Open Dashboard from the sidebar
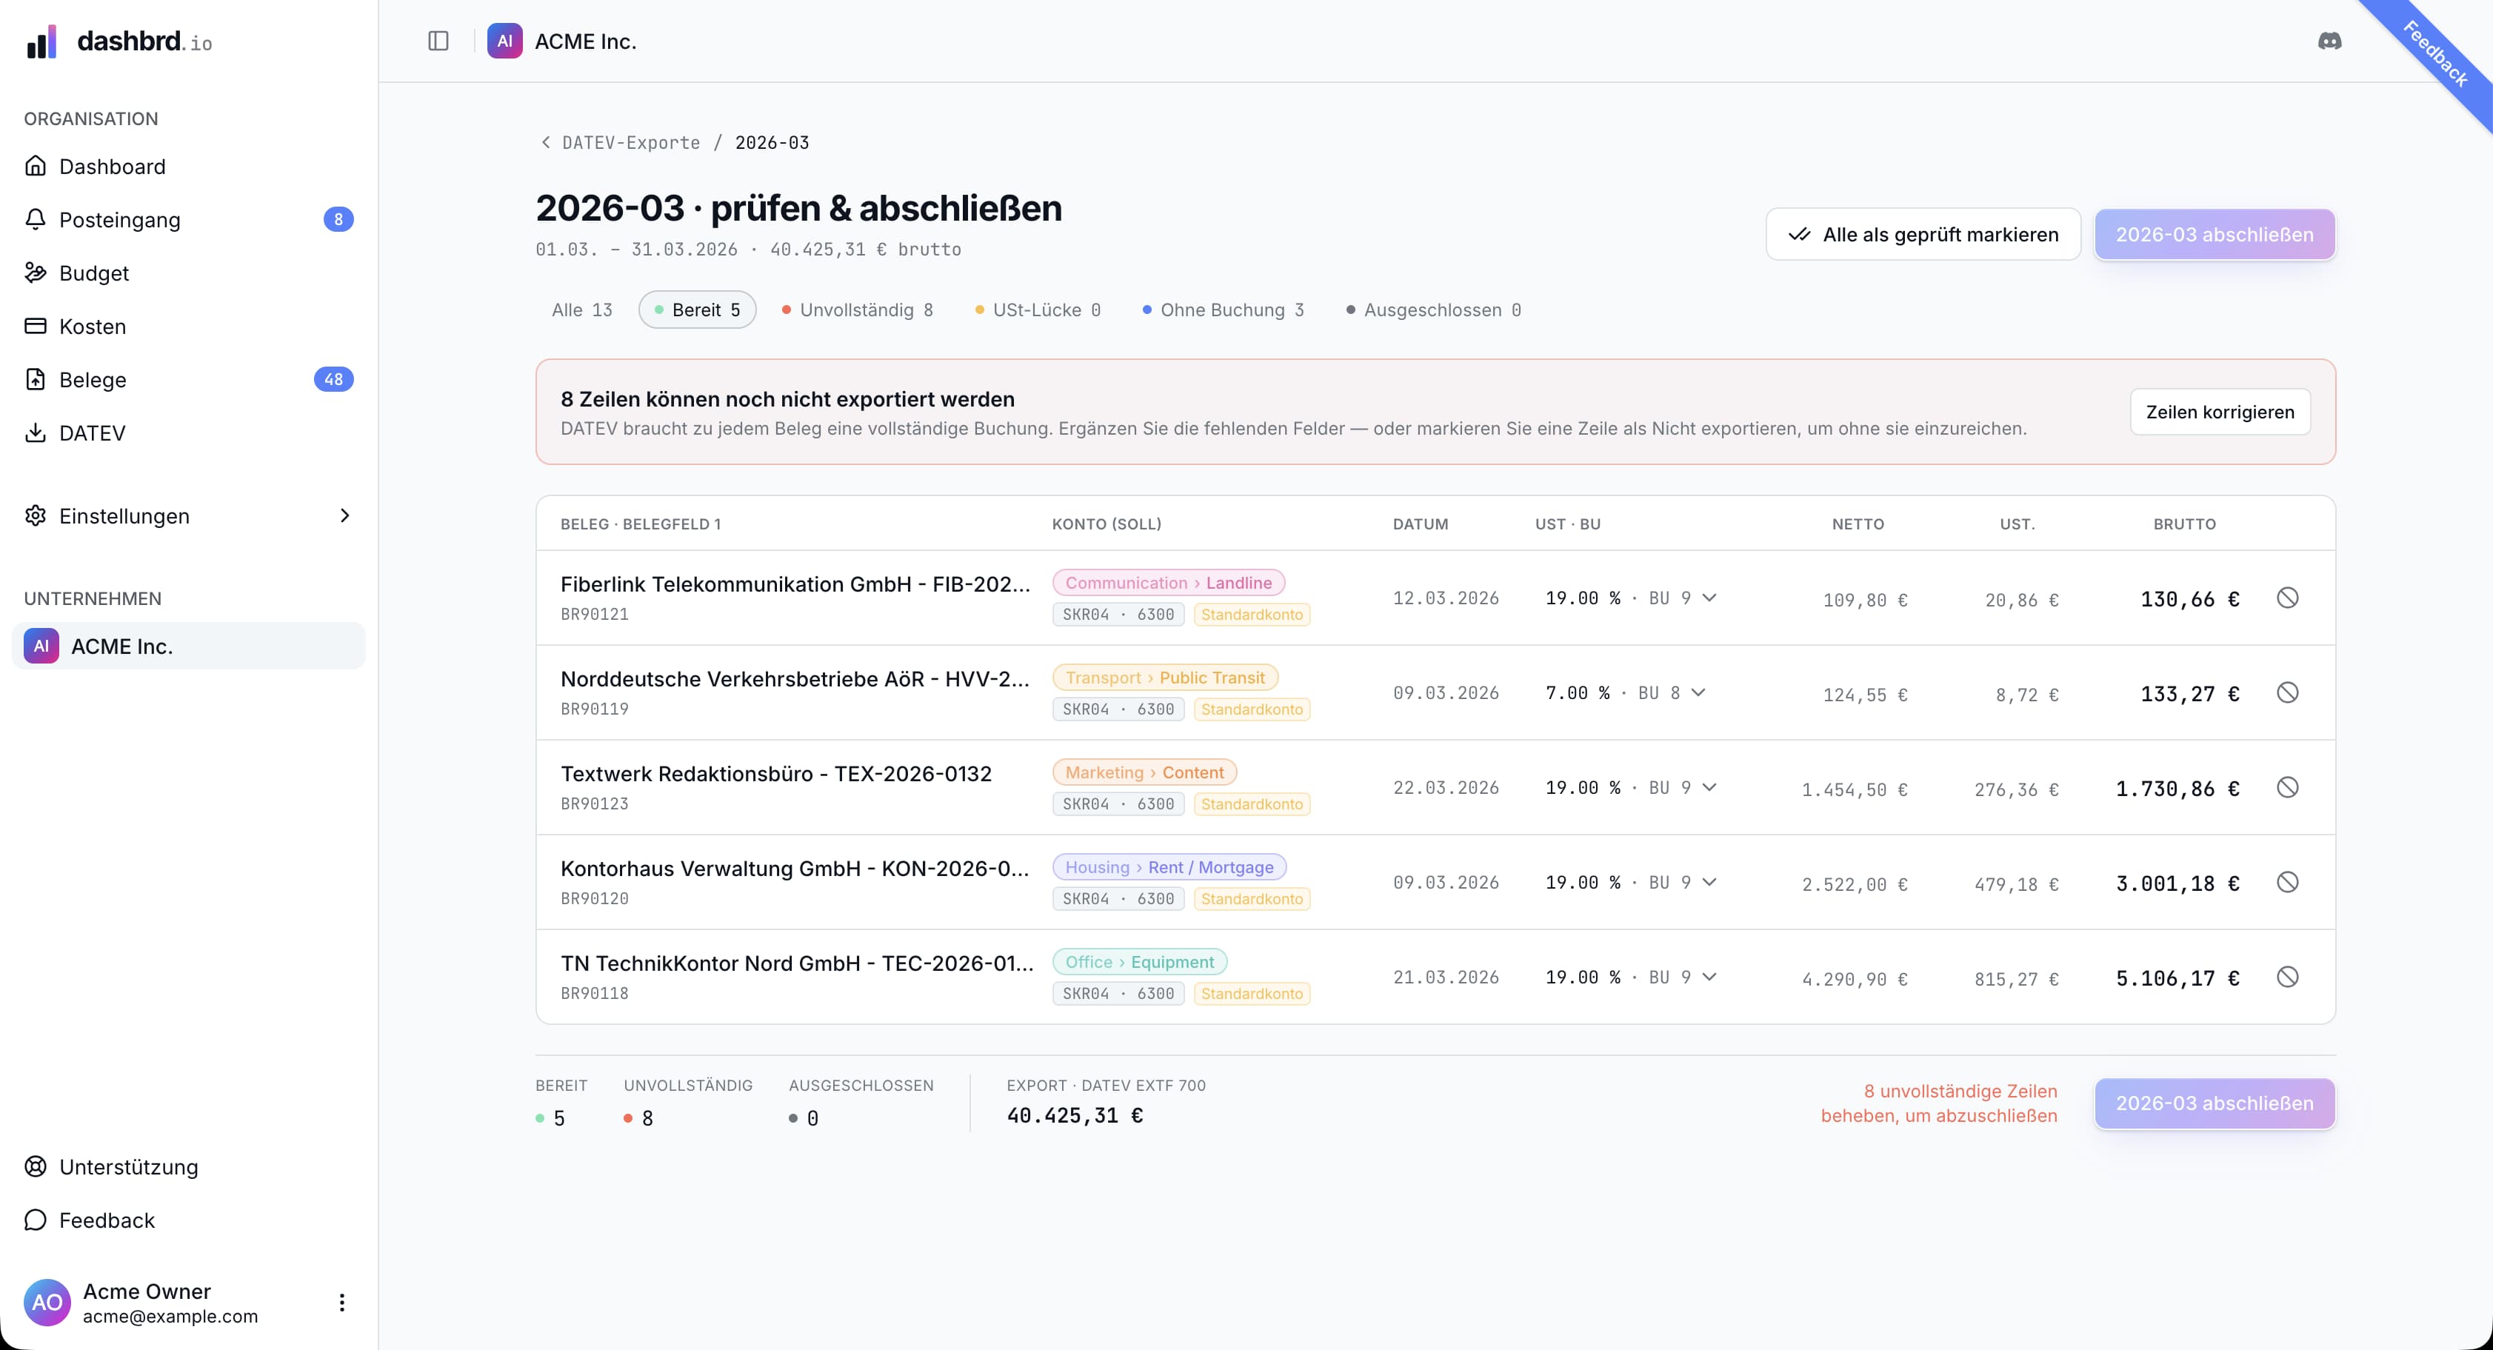 point(189,167)
